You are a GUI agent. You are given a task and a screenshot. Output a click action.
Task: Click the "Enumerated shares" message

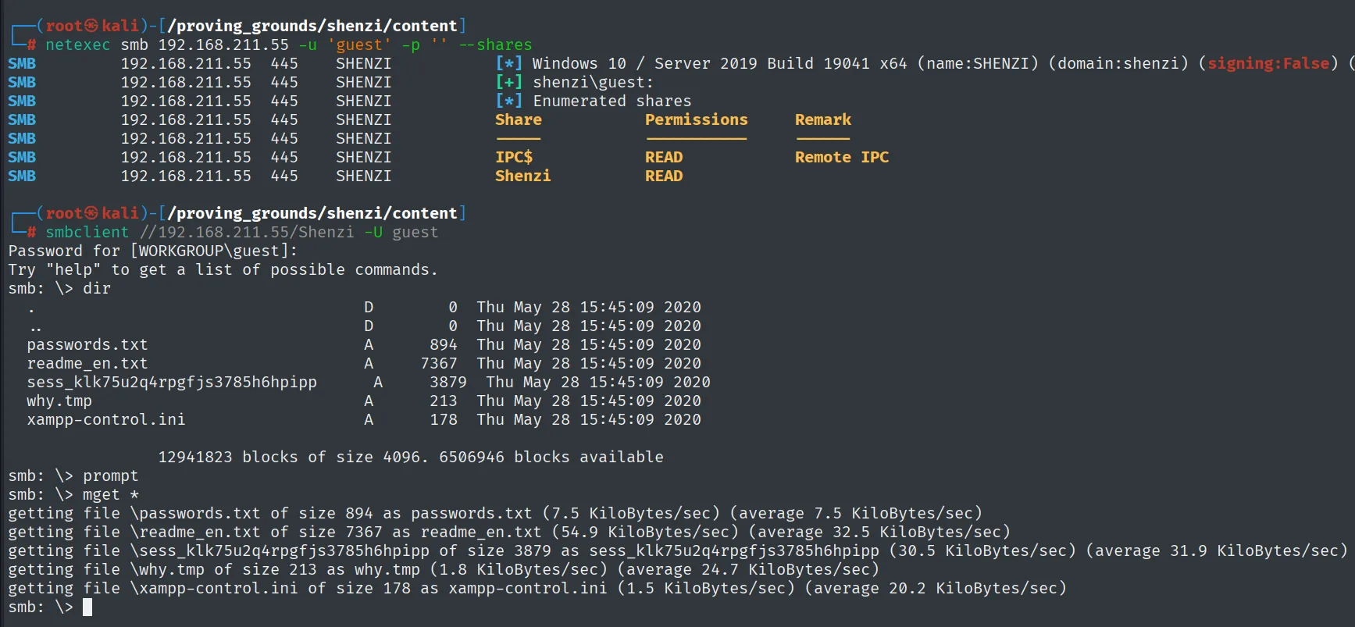click(612, 102)
